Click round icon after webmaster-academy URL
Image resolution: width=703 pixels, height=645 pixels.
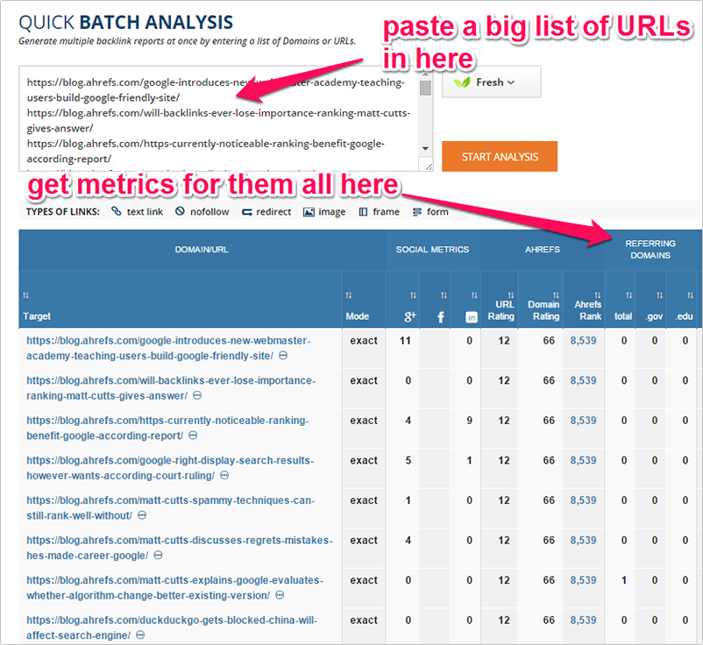tap(283, 356)
